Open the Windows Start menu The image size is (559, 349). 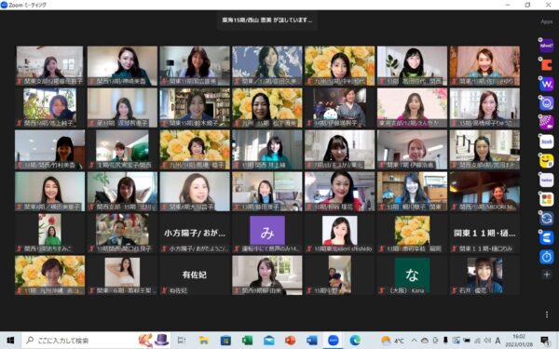tap(10, 341)
